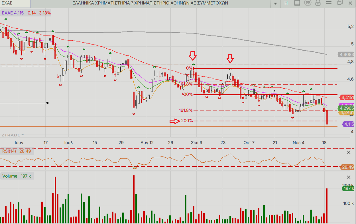Toggle the bottom panel layout icon
The height and width of the screenshot is (224, 356).
pyautogui.click(x=297, y=3)
